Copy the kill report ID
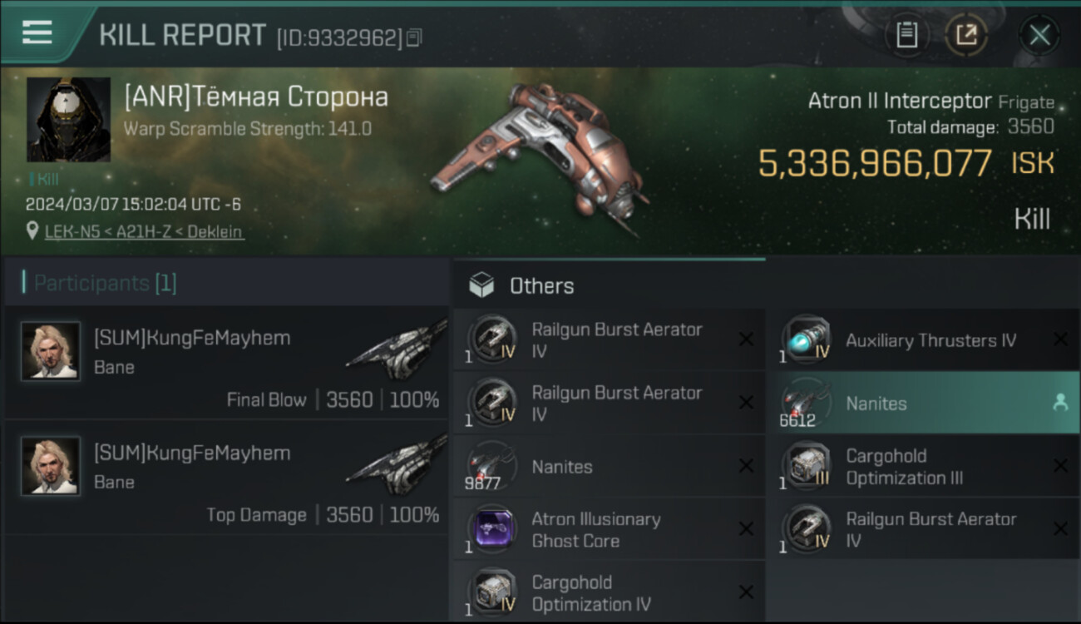This screenshot has width=1081, height=624. pyautogui.click(x=414, y=37)
